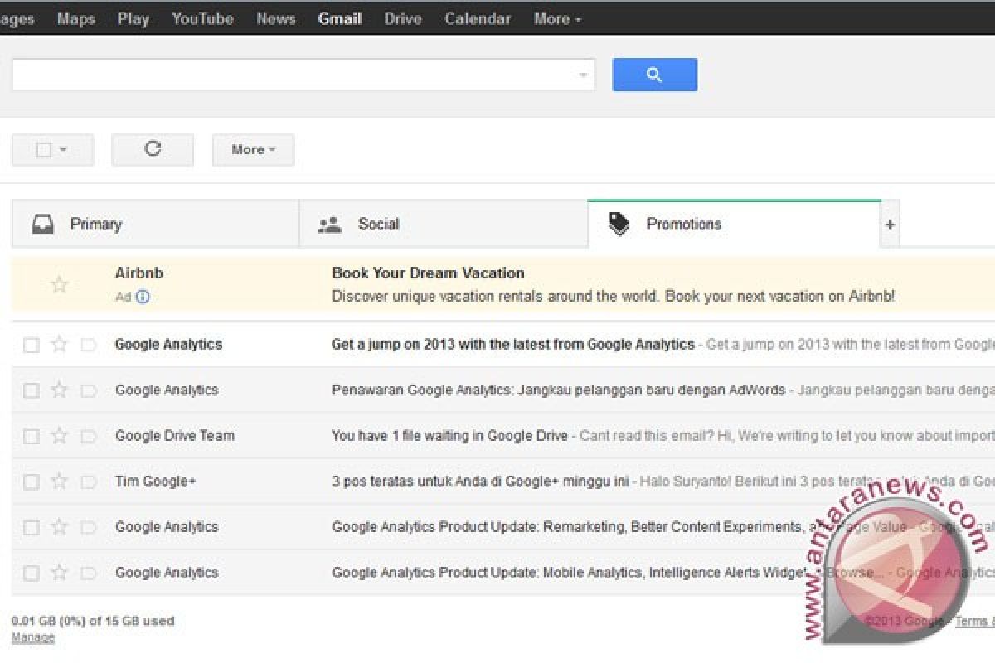Expand the More actions dropdown button
Screen dimensions: 995x663
(253, 150)
